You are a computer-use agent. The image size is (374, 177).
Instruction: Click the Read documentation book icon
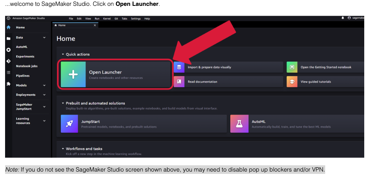point(179,82)
